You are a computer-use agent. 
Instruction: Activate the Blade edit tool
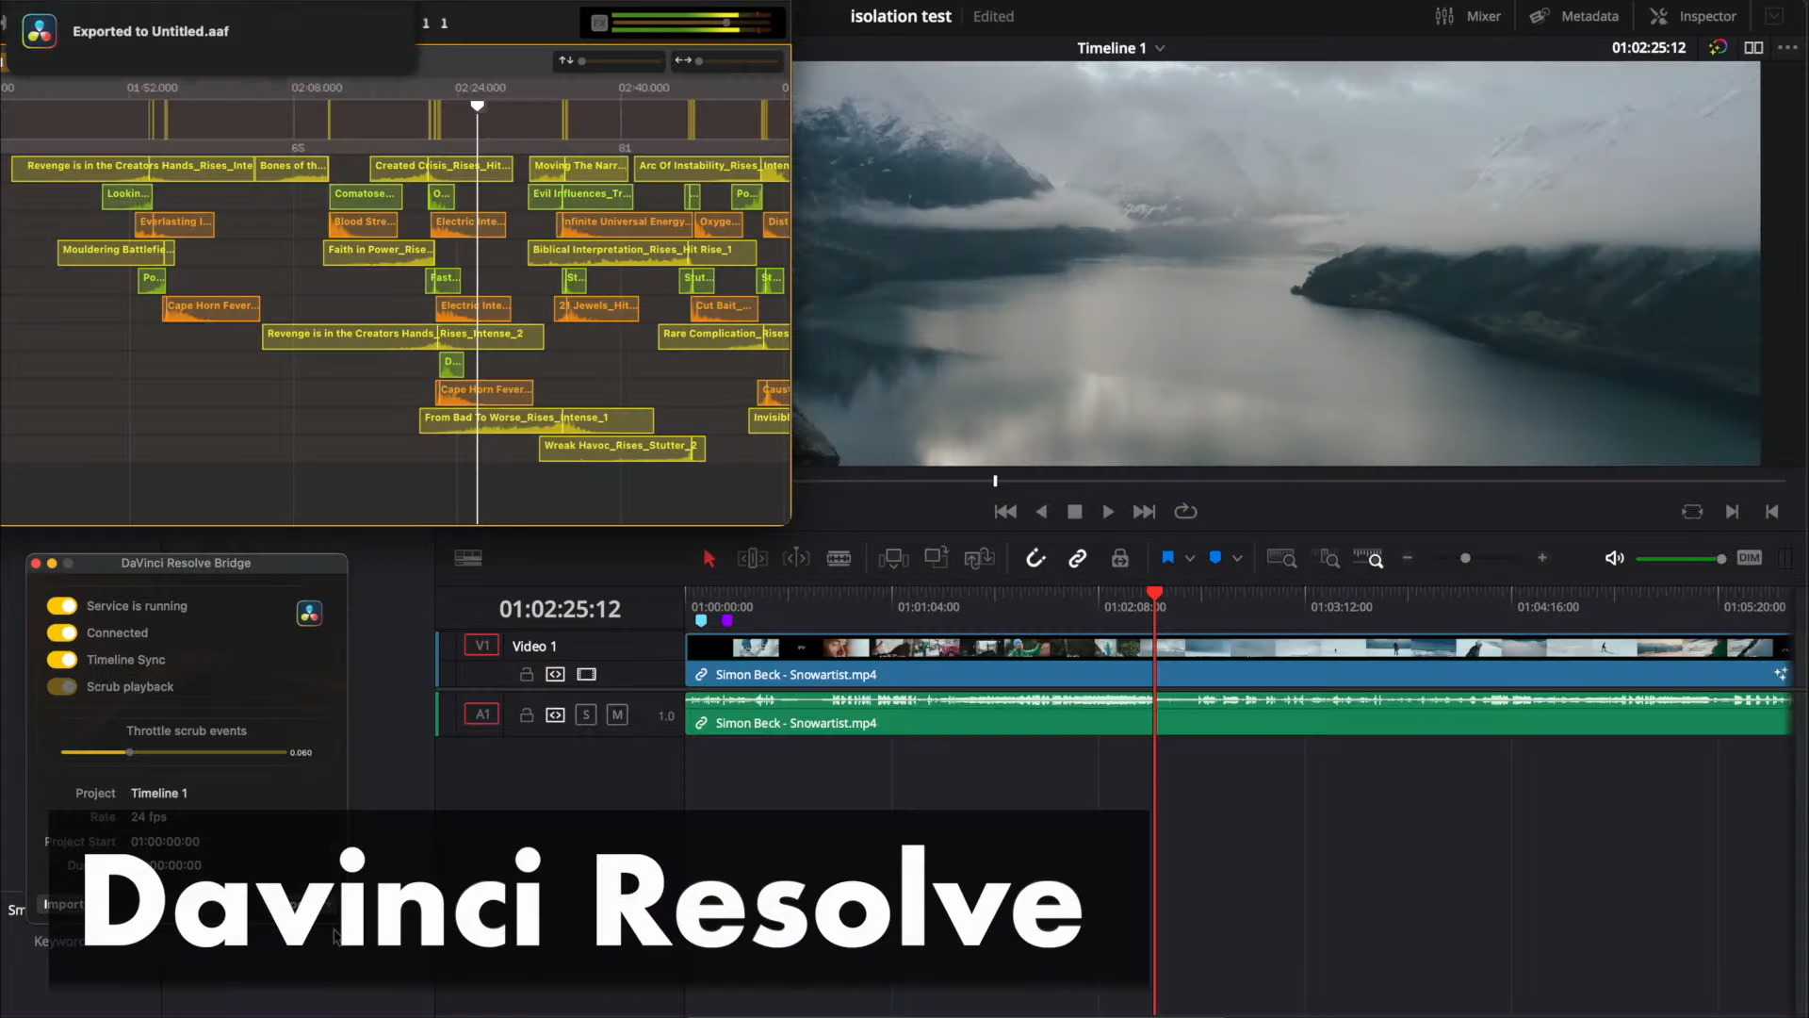pyautogui.click(x=839, y=559)
